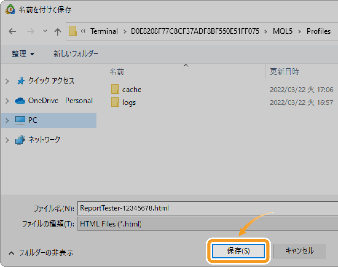Select MQL5 in the breadcrumb path
This screenshot has width=338, height=267.
coord(283,31)
